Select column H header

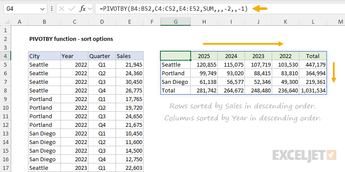204,22
